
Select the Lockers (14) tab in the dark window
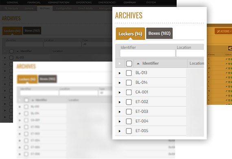[x=12, y=31]
